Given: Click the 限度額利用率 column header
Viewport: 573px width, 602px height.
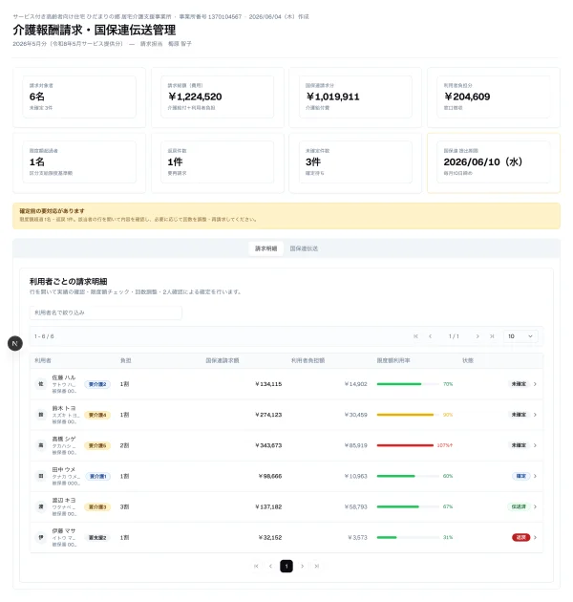Looking at the screenshot, I should 393,360.
